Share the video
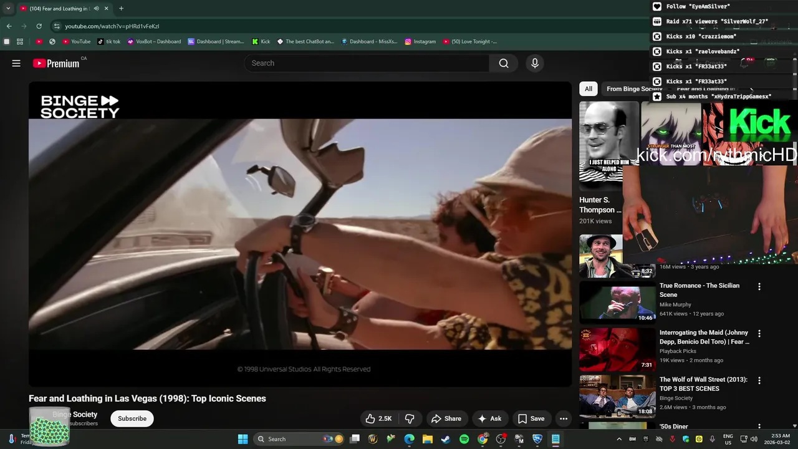This screenshot has width=798, height=449. [x=446, y=418]
